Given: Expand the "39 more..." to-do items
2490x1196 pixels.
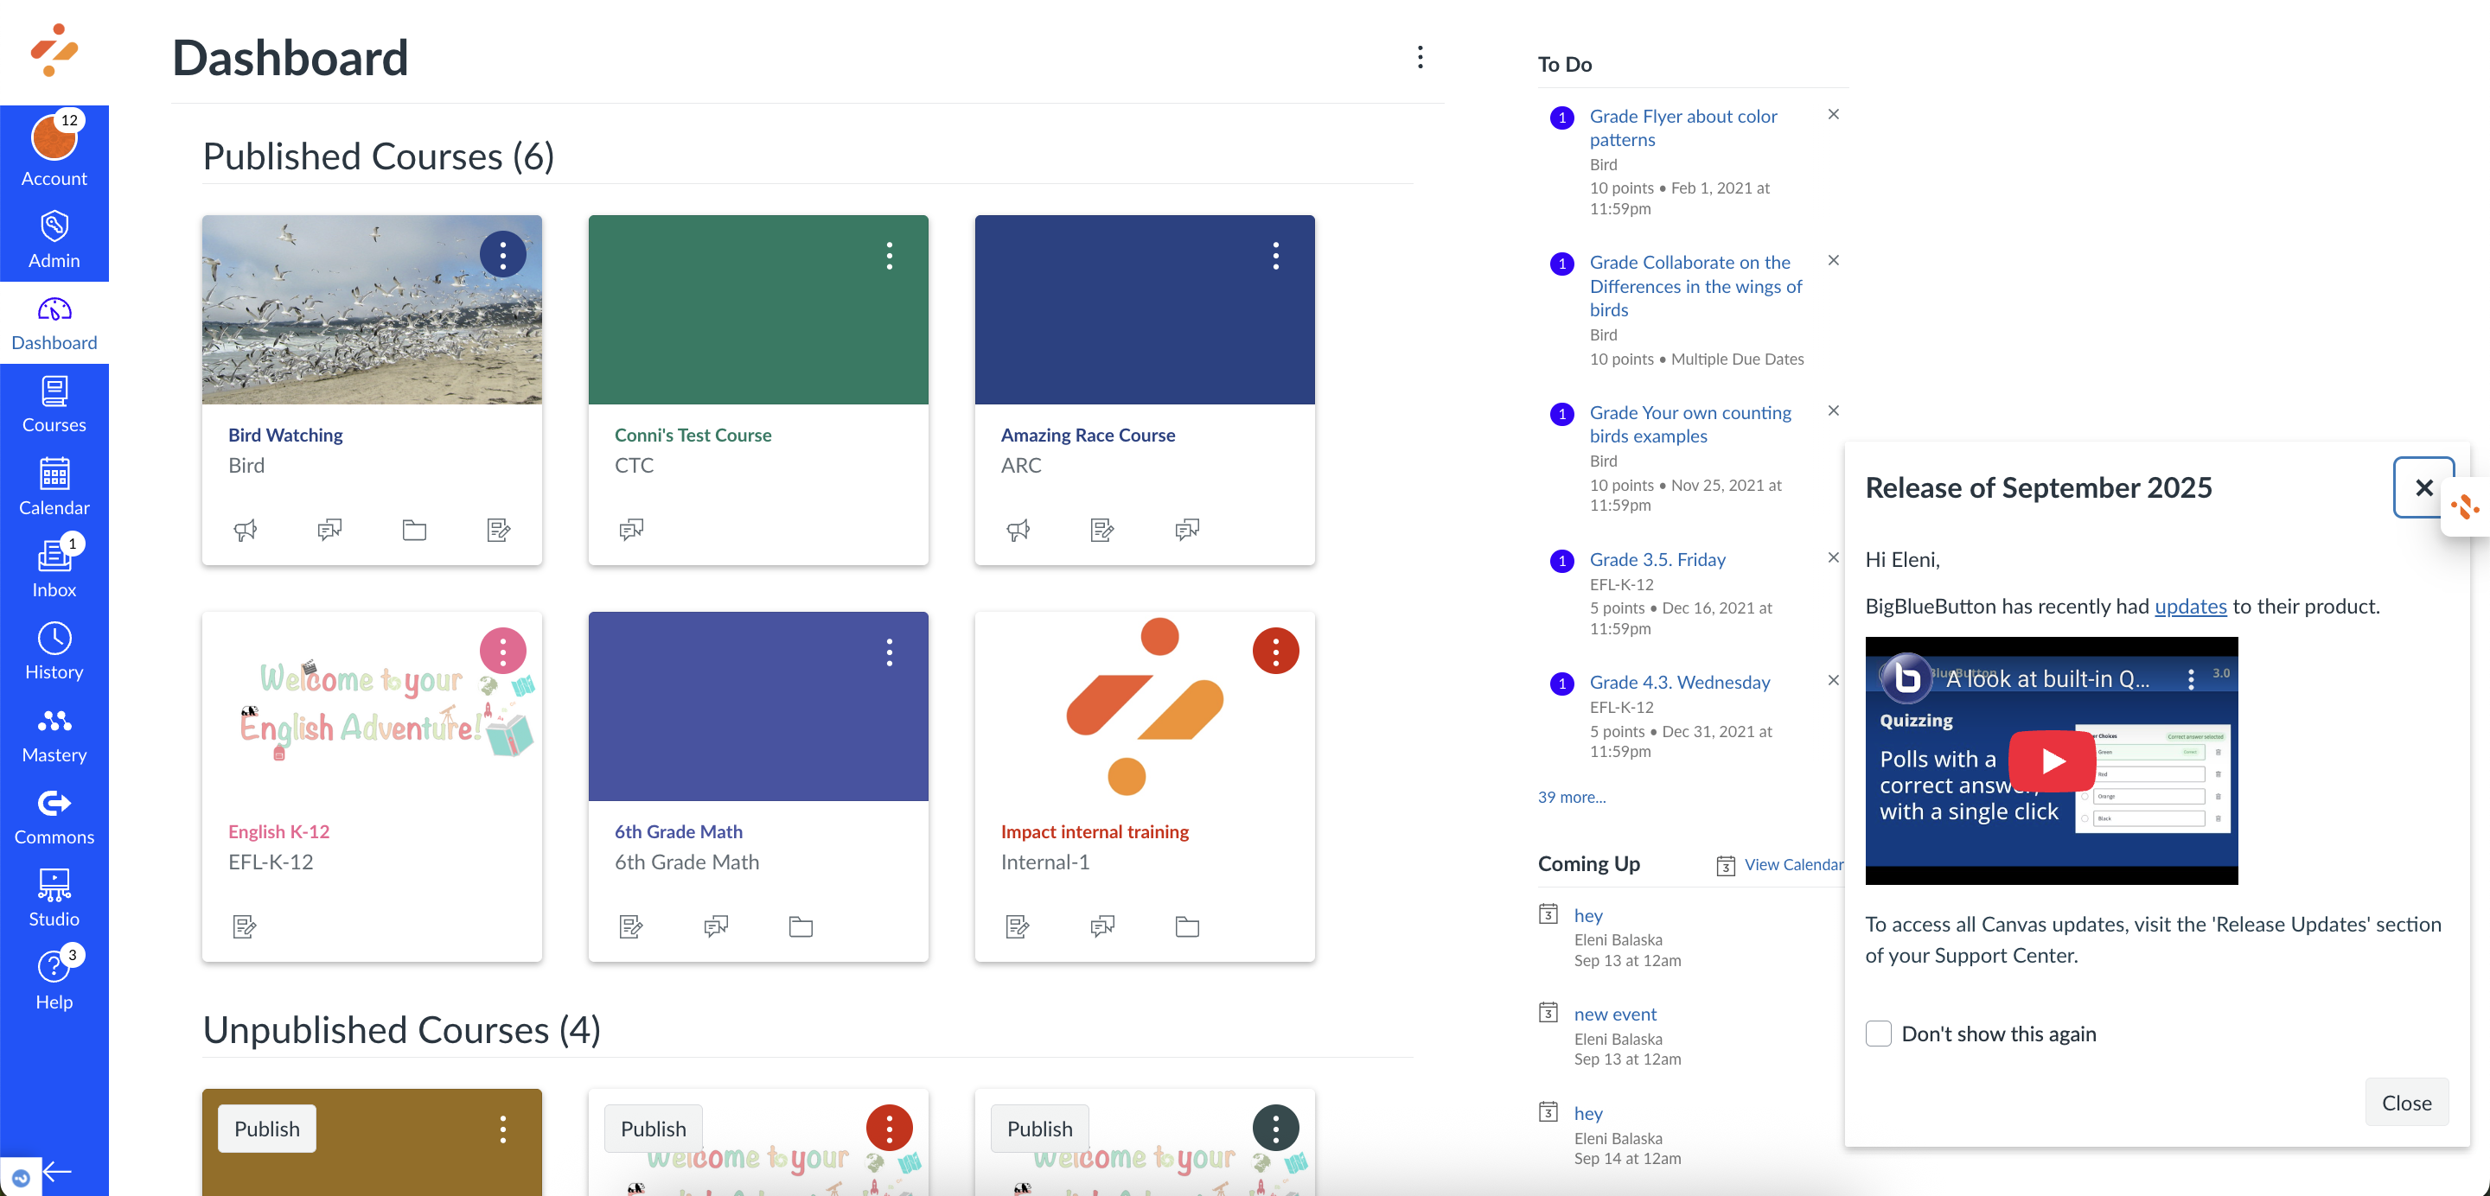Looking at the screenshot, I should [x=1571, y=797].
